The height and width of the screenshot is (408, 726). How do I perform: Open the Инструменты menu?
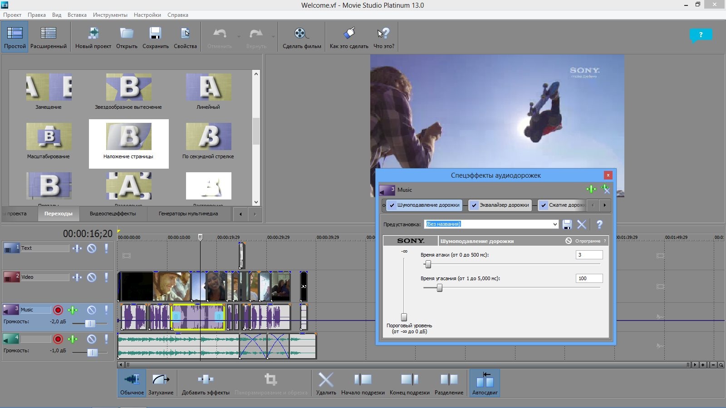[x=110, y=15]
